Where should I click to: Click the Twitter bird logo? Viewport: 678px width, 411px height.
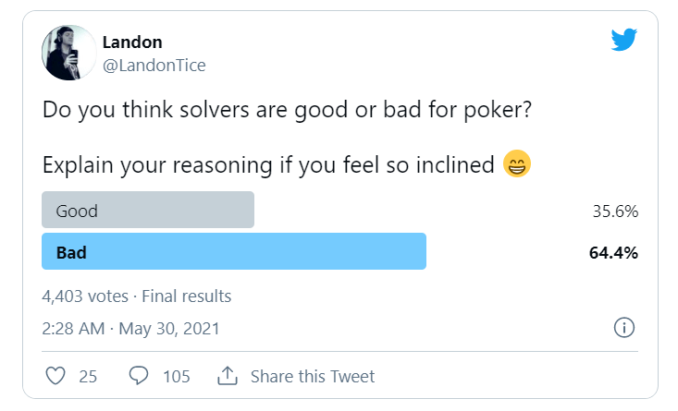[624, 40]
